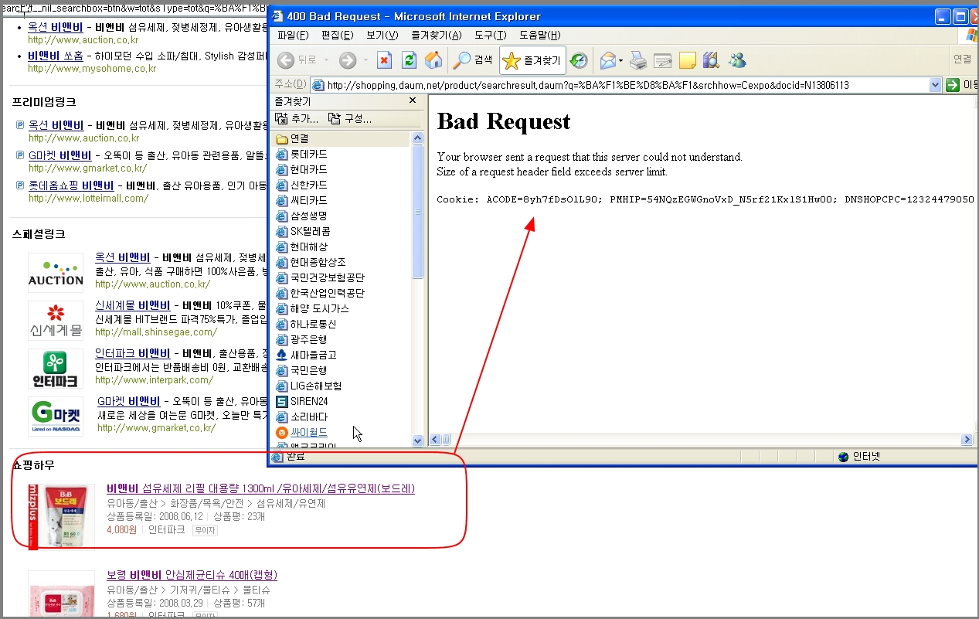Click the Mail envelope icon in IE toolbar
The width and height of the screenshot is (979, 619).
608,60
